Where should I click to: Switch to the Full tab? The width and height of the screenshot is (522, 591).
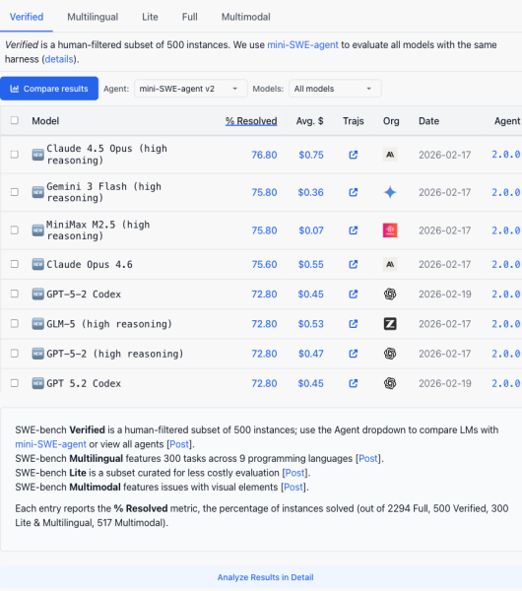[189, 17]
